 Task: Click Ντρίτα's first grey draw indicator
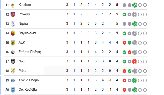click(x=124, y=24)
